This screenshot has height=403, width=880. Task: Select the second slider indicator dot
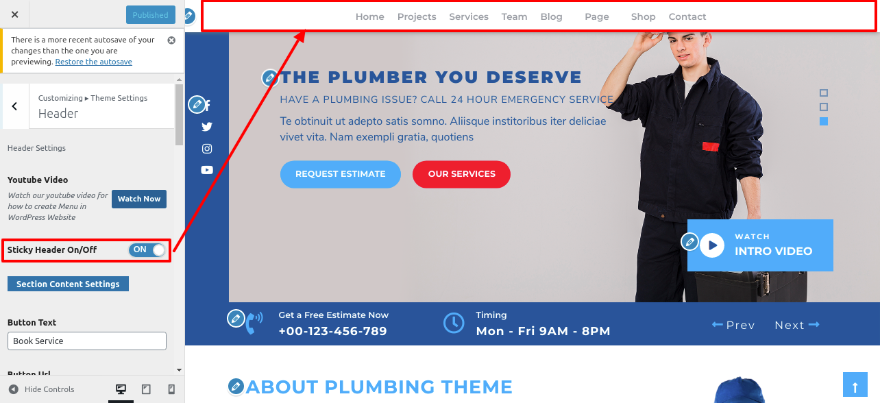click(824, 107)
